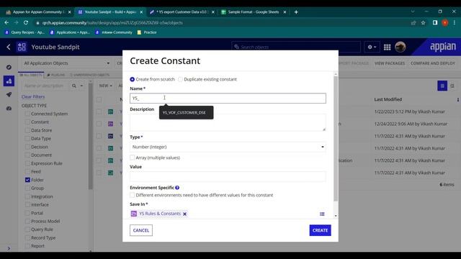Open Environment Specific help icon

[177, 188]
